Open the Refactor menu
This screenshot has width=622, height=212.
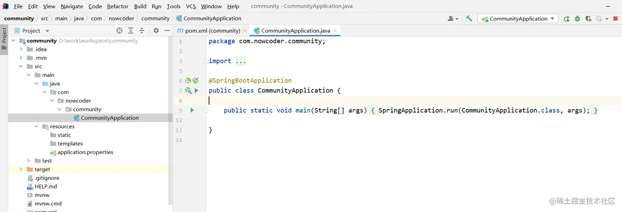pyautogui.click(x=118, y=6)
